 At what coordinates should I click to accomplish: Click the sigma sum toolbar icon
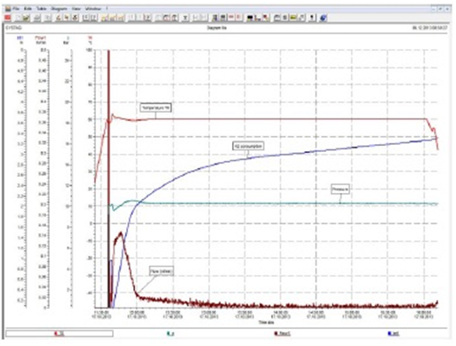185,18
